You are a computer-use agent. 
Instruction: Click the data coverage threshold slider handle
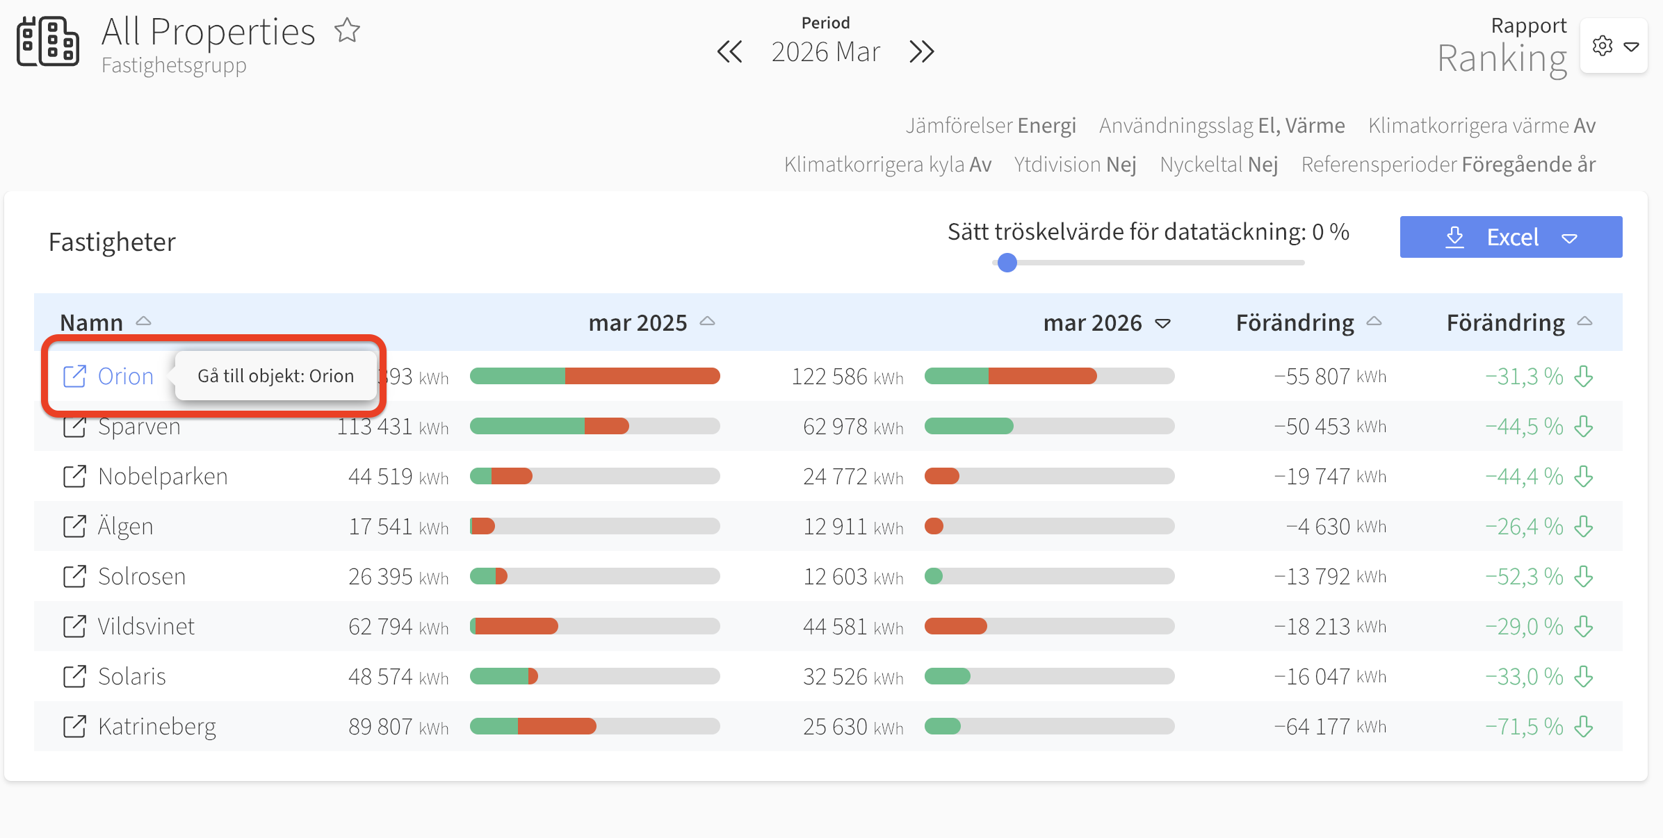click(x=1007, y=263)
